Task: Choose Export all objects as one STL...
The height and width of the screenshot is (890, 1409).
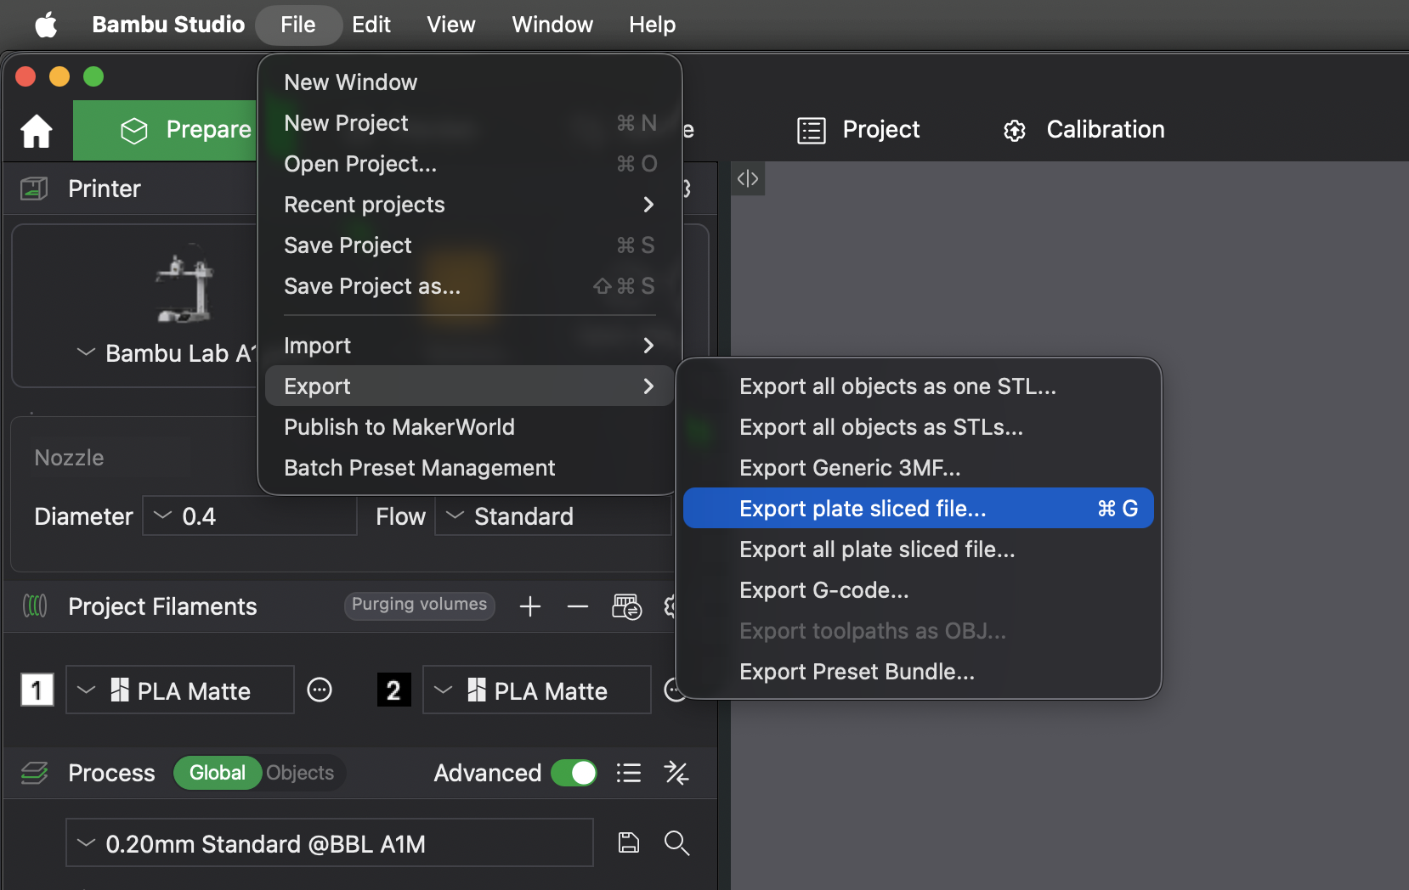Action: [919, 386]
